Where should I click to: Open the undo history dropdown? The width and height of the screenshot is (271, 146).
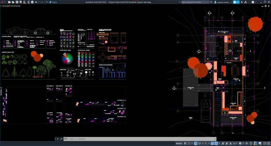click(39, 2)
